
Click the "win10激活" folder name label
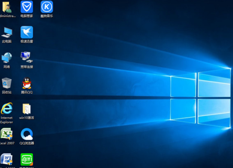[x=27, y=117]
